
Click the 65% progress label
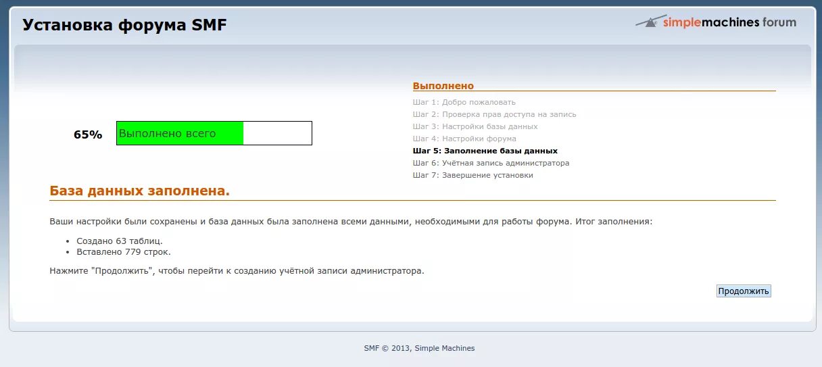pos(88,134)
